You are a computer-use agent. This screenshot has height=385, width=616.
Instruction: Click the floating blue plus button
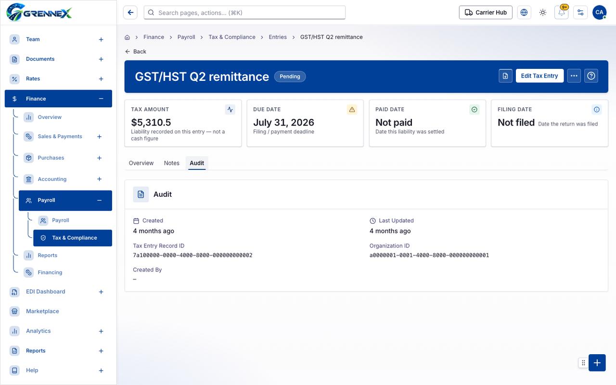[597, 363]
